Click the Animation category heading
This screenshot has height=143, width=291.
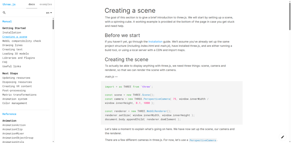pyautogui.click(x=9, y=121)
